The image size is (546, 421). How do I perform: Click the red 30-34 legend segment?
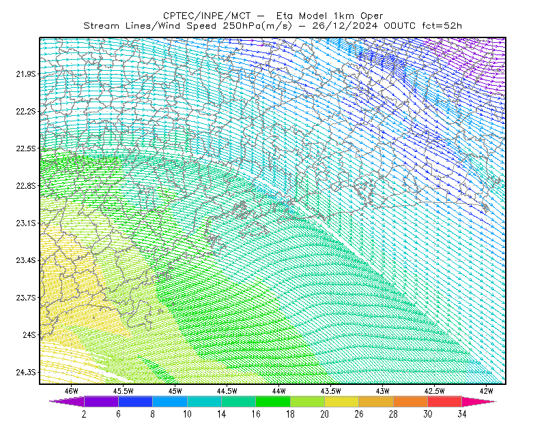(445, 401)
